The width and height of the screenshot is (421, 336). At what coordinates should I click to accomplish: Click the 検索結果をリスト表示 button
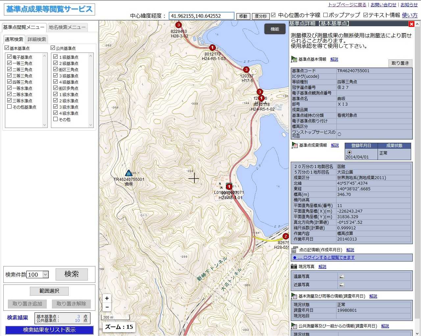tap(49, 330)
